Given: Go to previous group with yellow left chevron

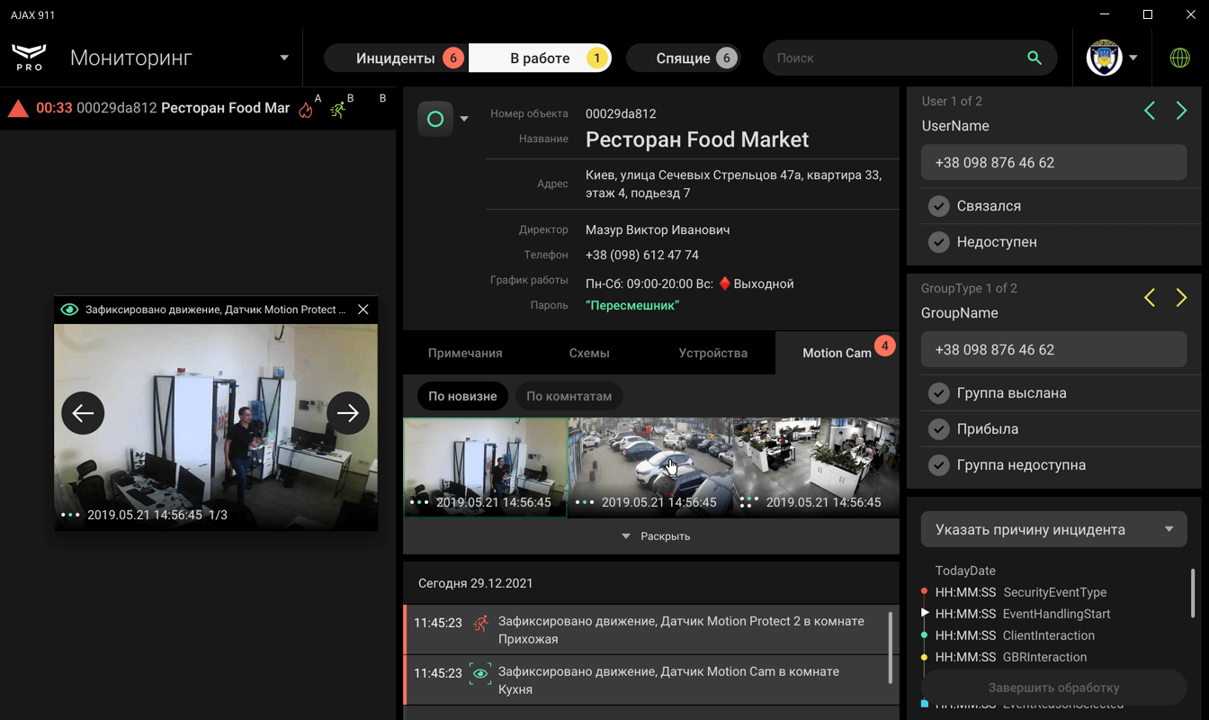Looking at the screenshot, I should point(1150,298).
